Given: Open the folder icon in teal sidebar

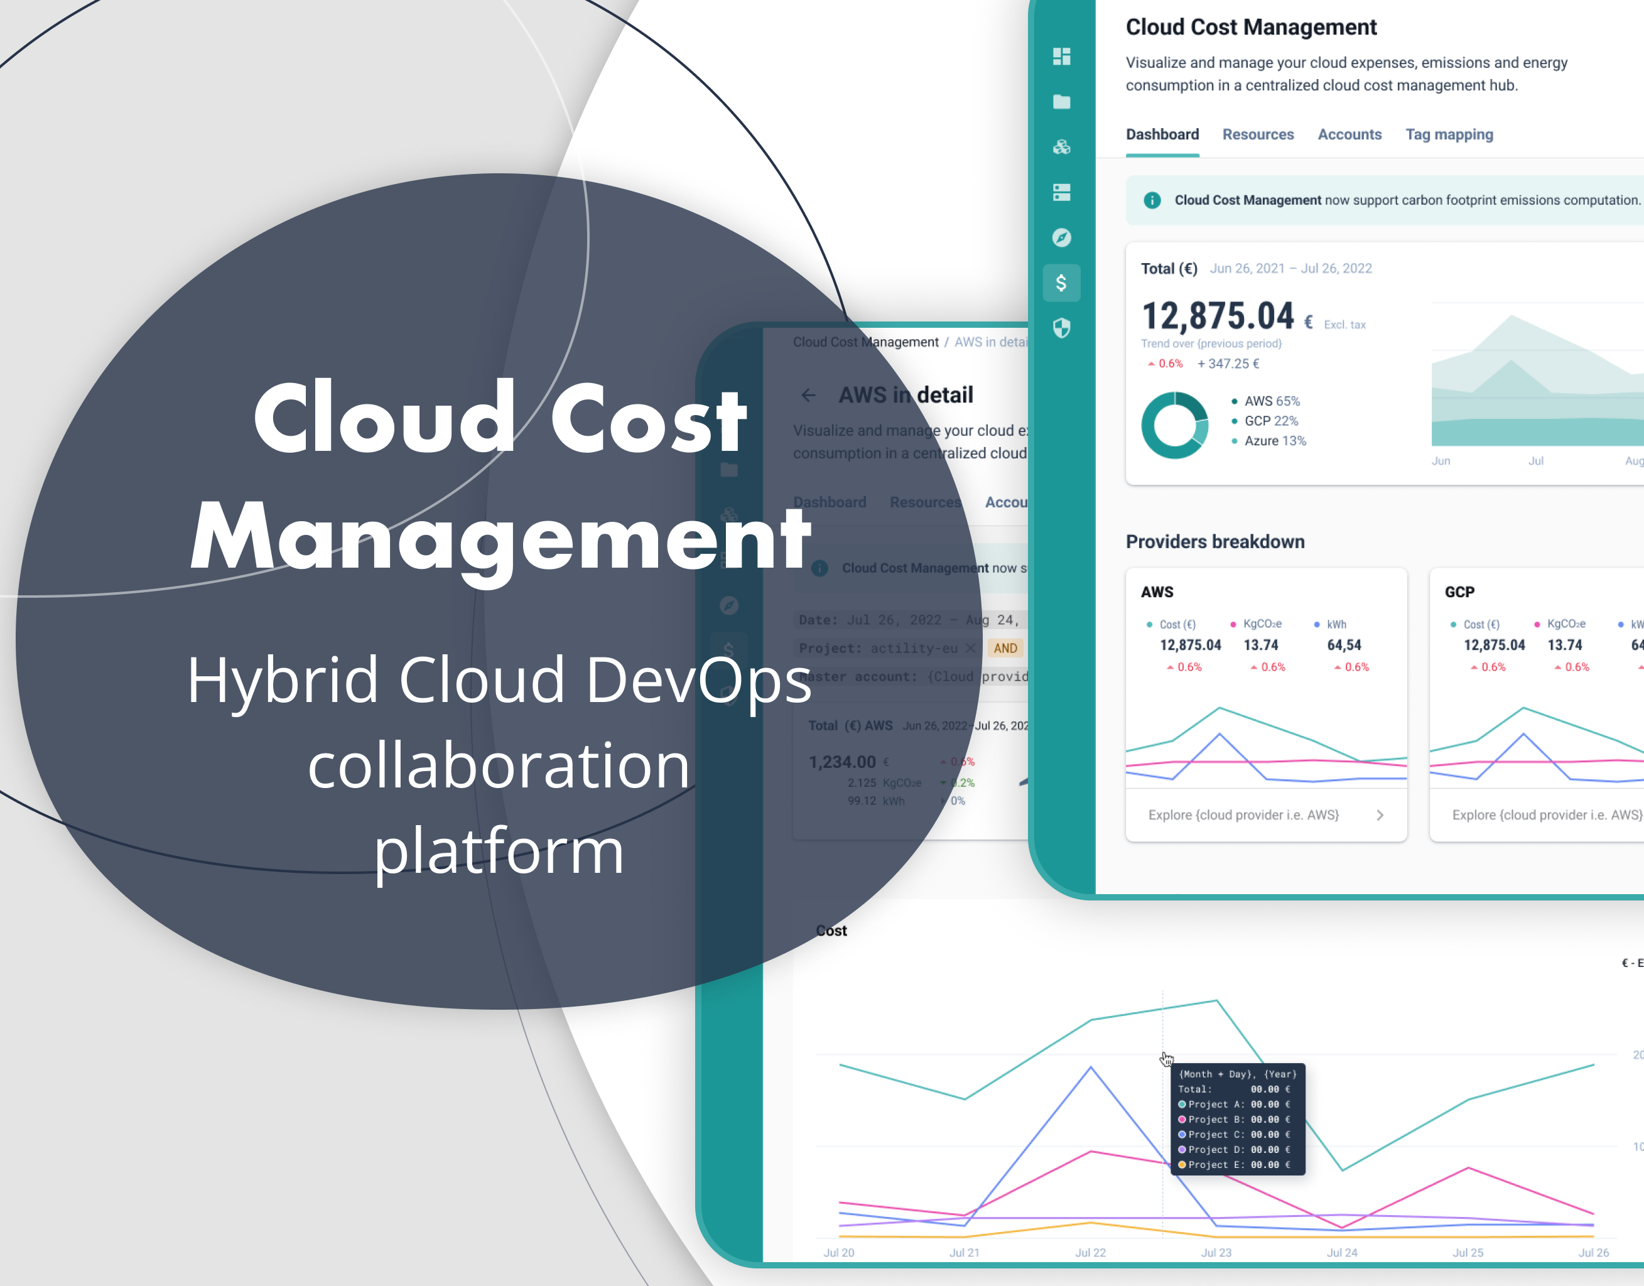Looking at the screenshot, I should [1061, 102].
